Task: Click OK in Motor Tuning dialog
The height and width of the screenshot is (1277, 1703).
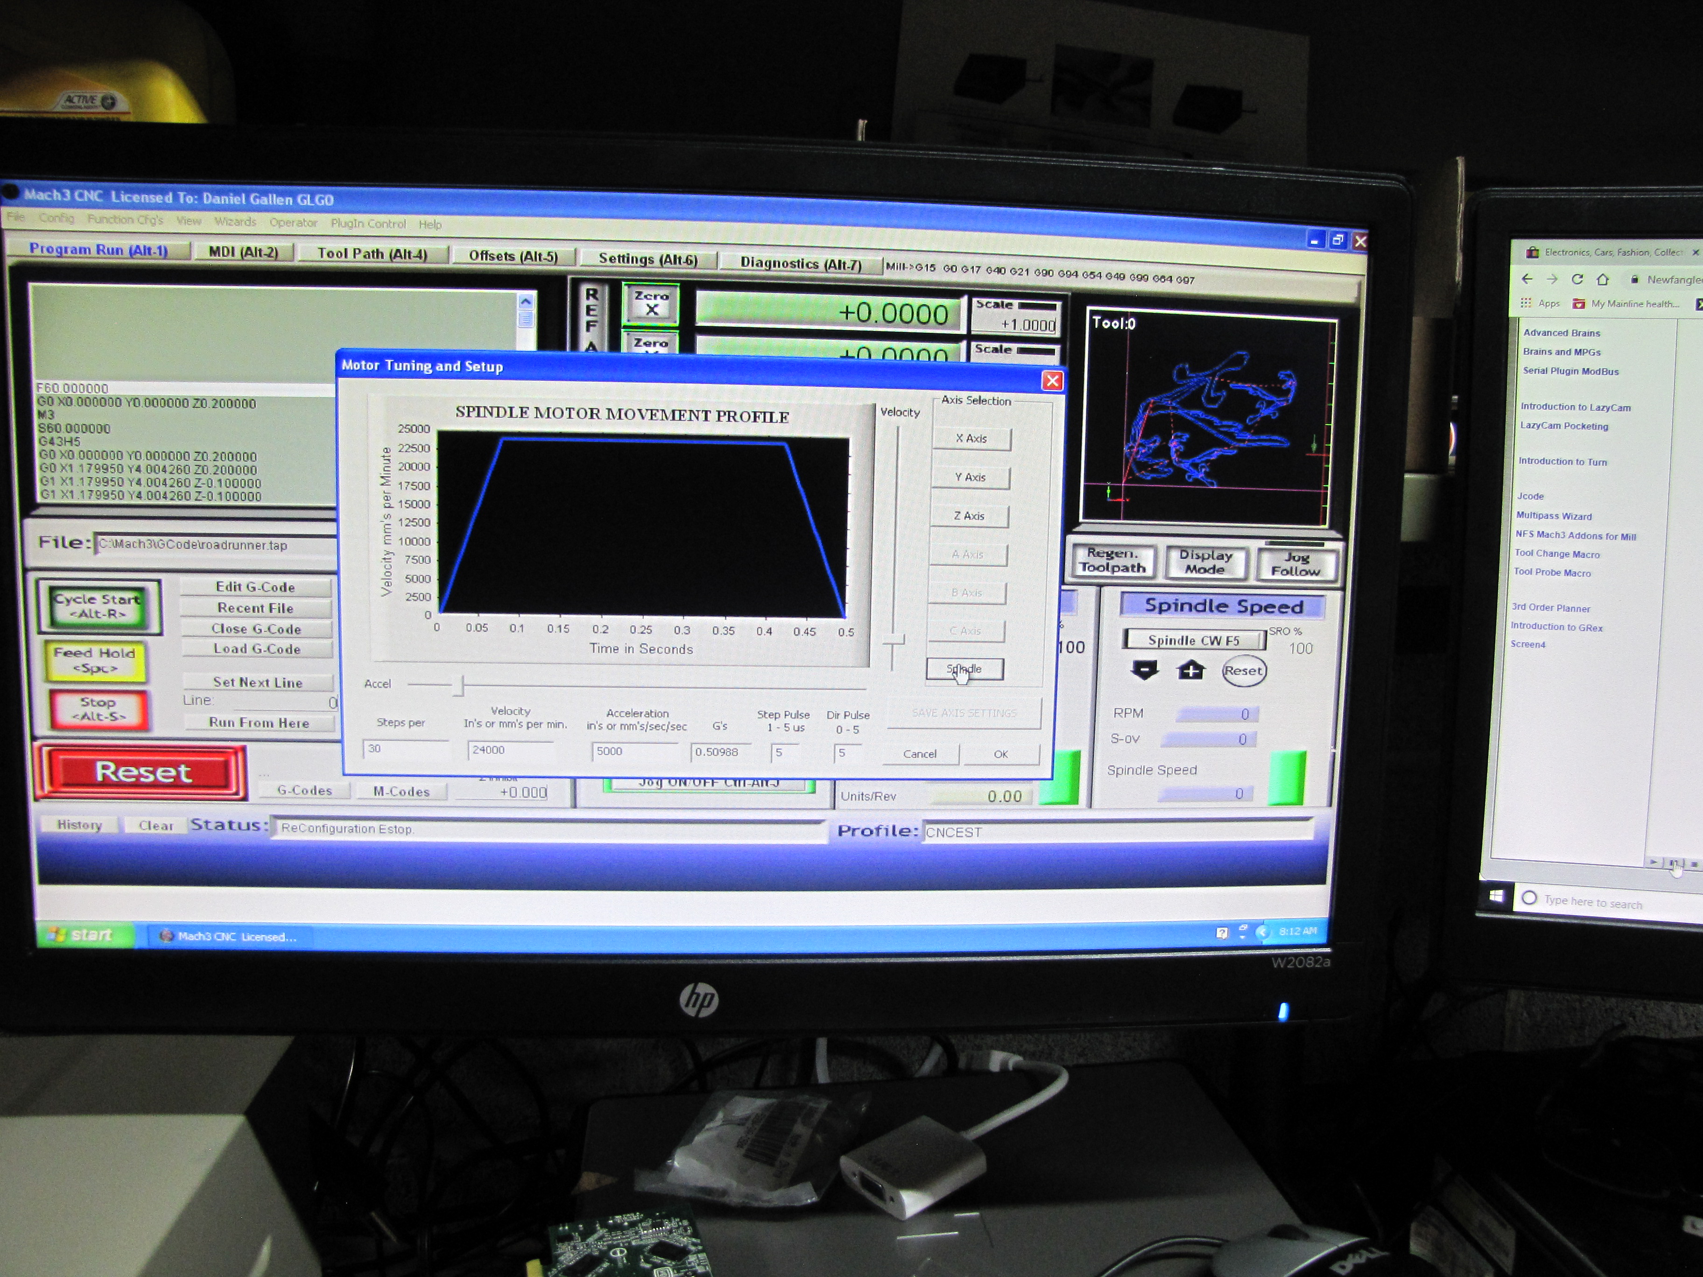Action: tap(1000, 754)
